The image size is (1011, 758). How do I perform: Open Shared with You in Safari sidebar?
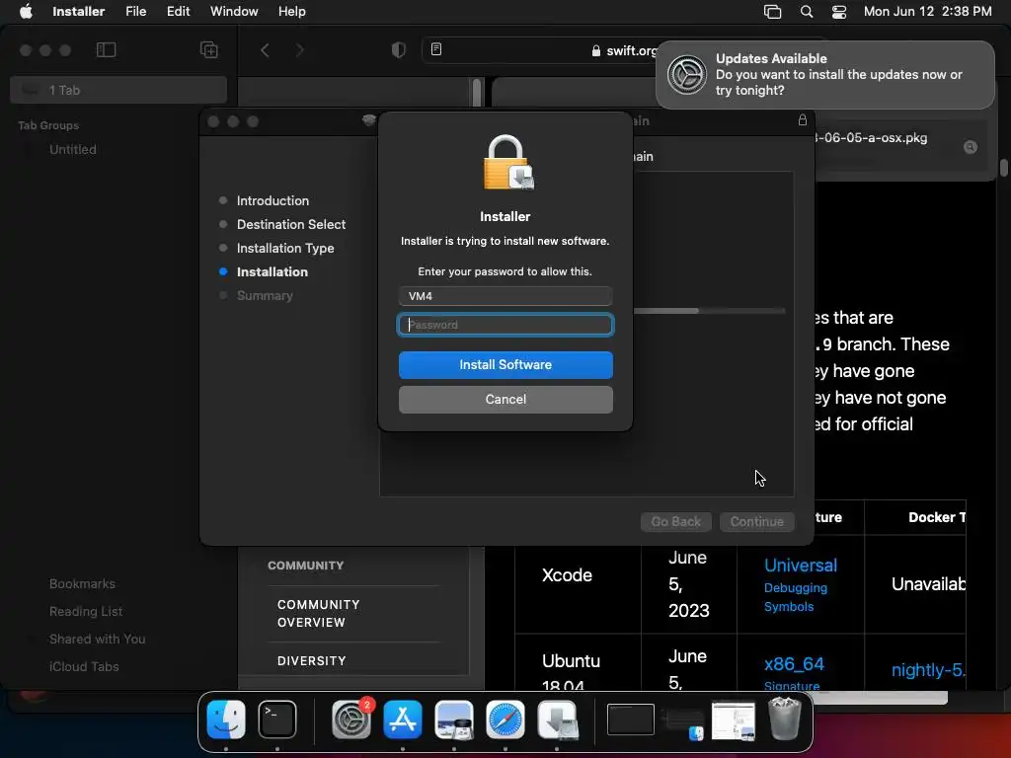coord(98,640)
